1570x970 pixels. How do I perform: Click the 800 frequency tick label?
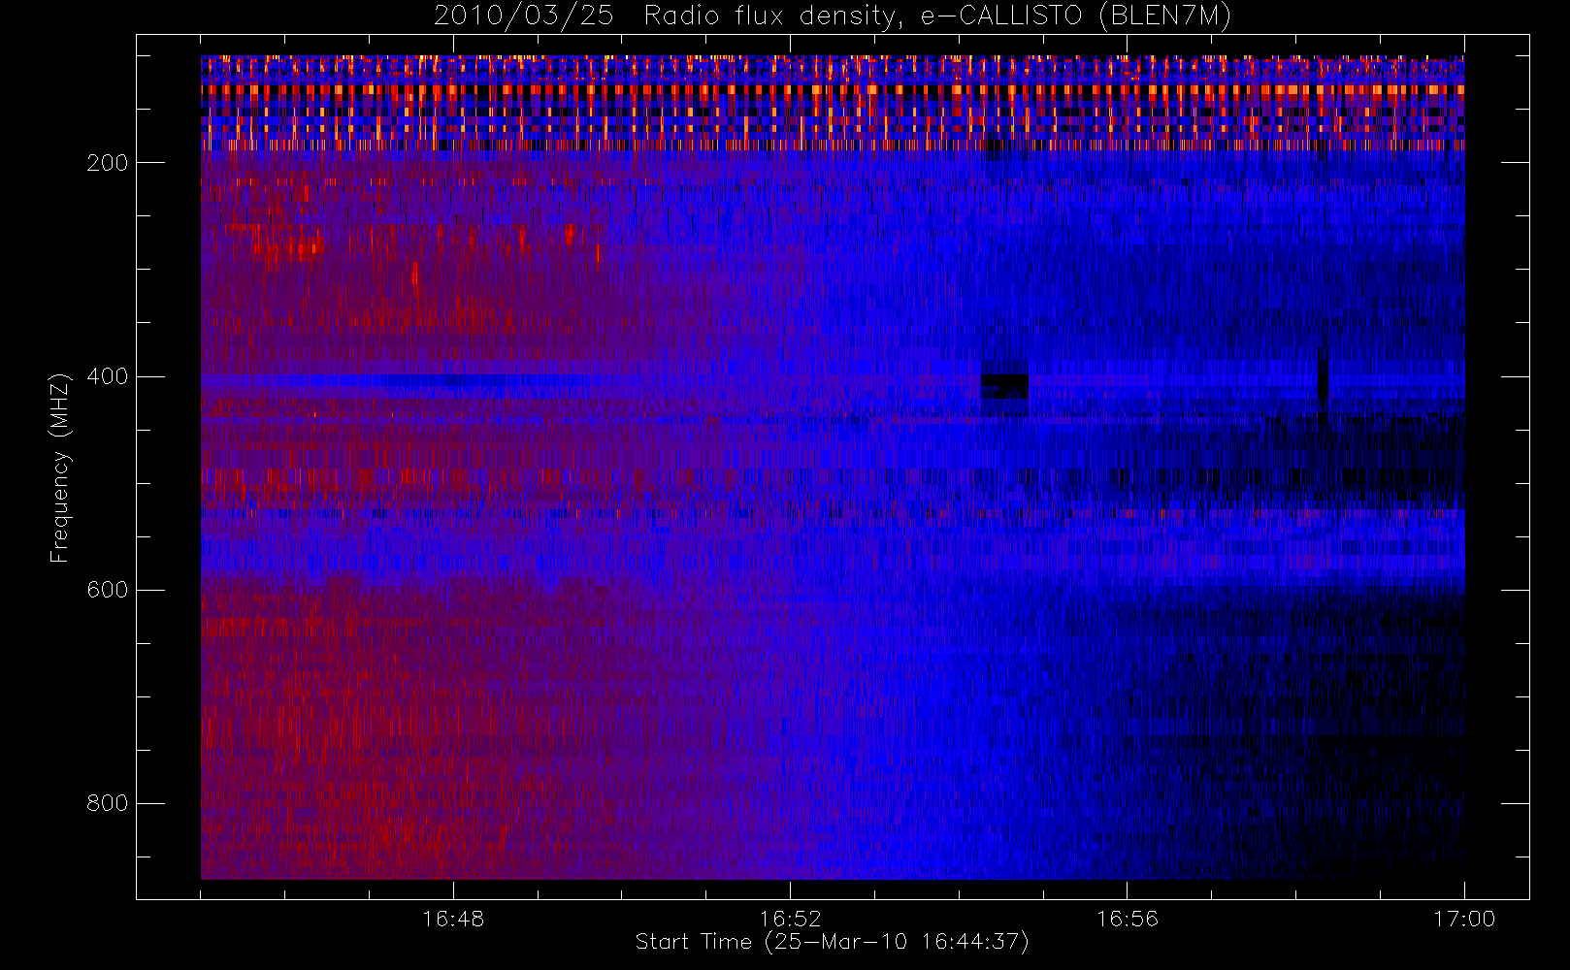107,803
